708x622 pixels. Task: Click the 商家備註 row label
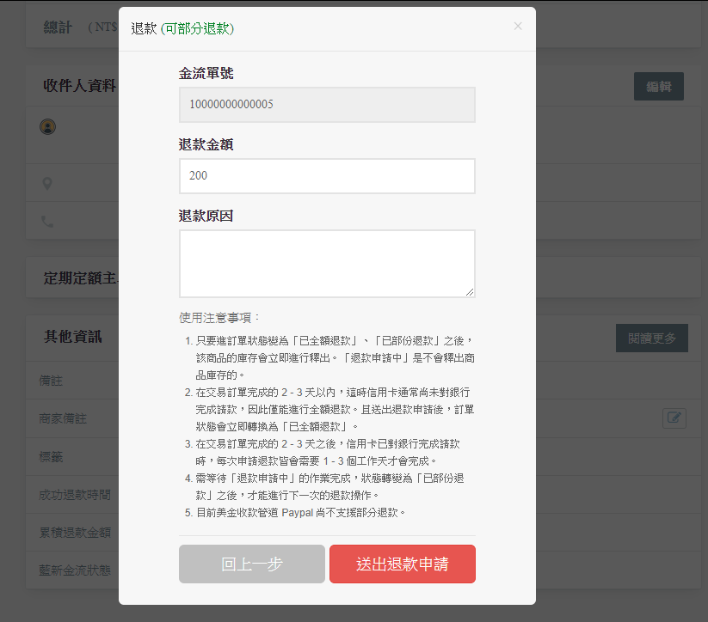(62, 418)
